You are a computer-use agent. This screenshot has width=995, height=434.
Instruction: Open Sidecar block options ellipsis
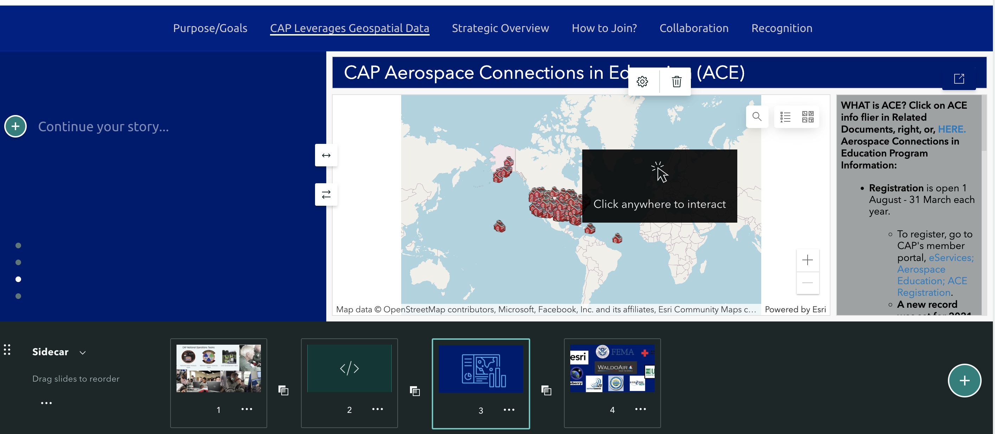(x=46, y=403)
